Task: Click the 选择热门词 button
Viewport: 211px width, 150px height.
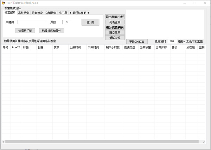Action: (25, 31)
